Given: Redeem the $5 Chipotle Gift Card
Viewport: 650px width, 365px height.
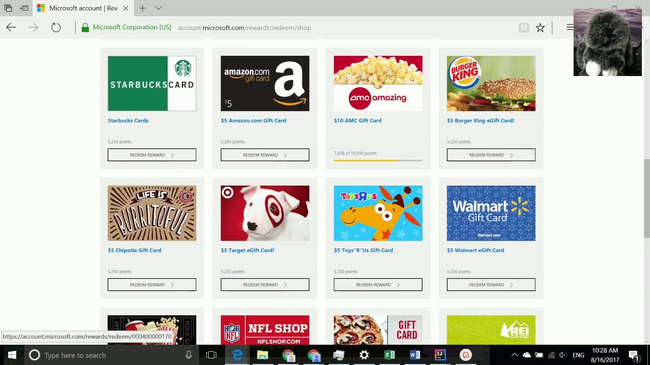Looking at the screenshot, I should [x=152, y=284].
